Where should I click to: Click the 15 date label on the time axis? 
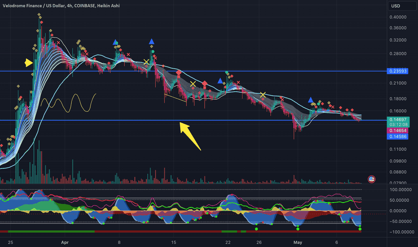tap(174, 243)
